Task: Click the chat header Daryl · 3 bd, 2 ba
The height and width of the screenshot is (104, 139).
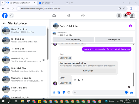Action: [68, 26]
